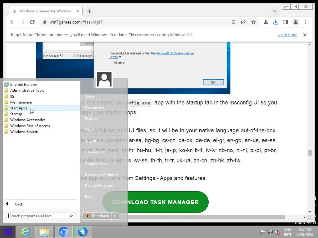Screen dimensions: 318x238
Task: Open Action Center flag in system tray
Action: click(x=262, y=232)
